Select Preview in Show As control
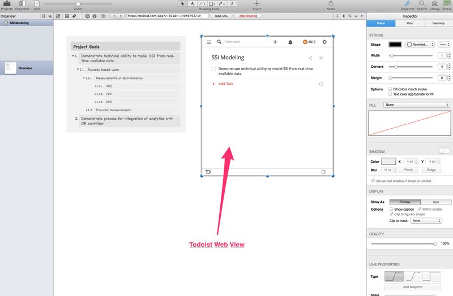Image resolution: width=453 pixels, height=296 pixels. (x=405, y=202)
